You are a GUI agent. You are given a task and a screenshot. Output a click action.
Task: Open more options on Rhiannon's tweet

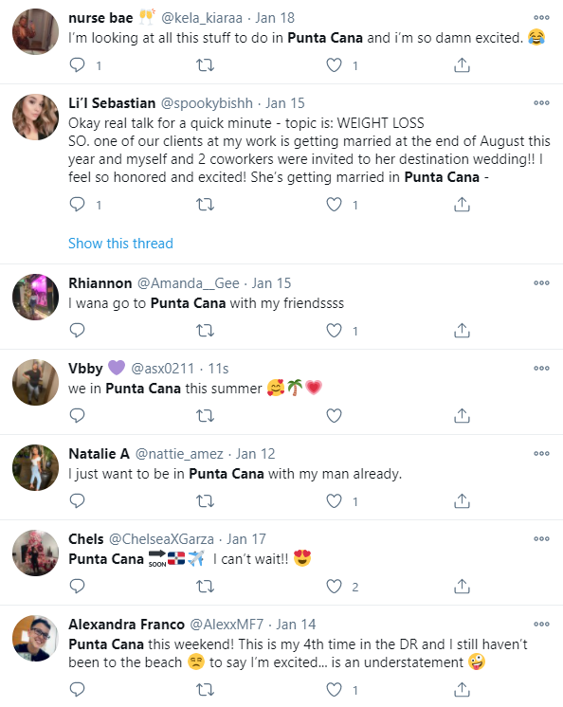(x=541, y=283)
